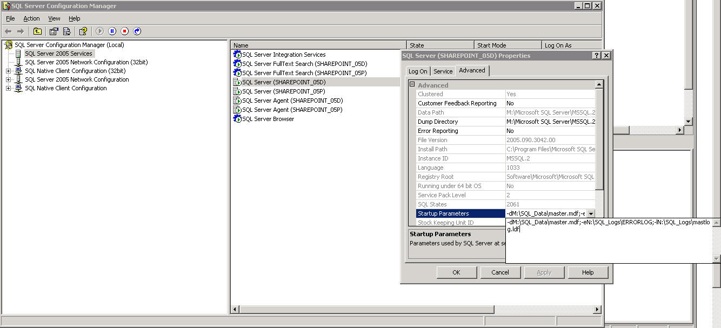Click the SQL Server Browser service icon
The width and height of the screenshot is (721, 328).
point(237,119)
